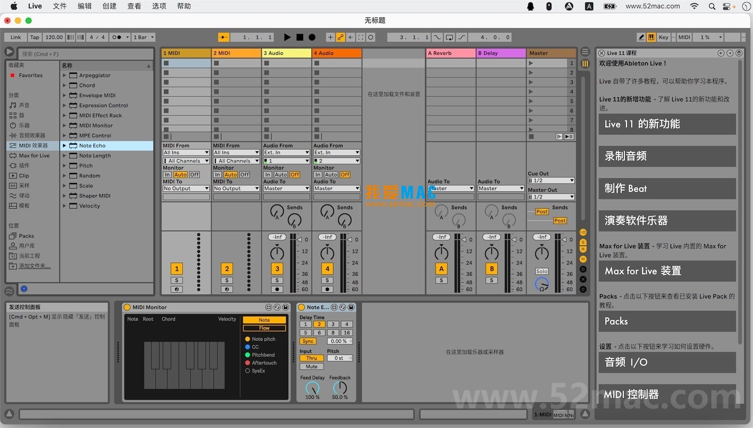Expand the Arpeggiator folder in browser
753x428 pixels.
[x=64, y=75]
